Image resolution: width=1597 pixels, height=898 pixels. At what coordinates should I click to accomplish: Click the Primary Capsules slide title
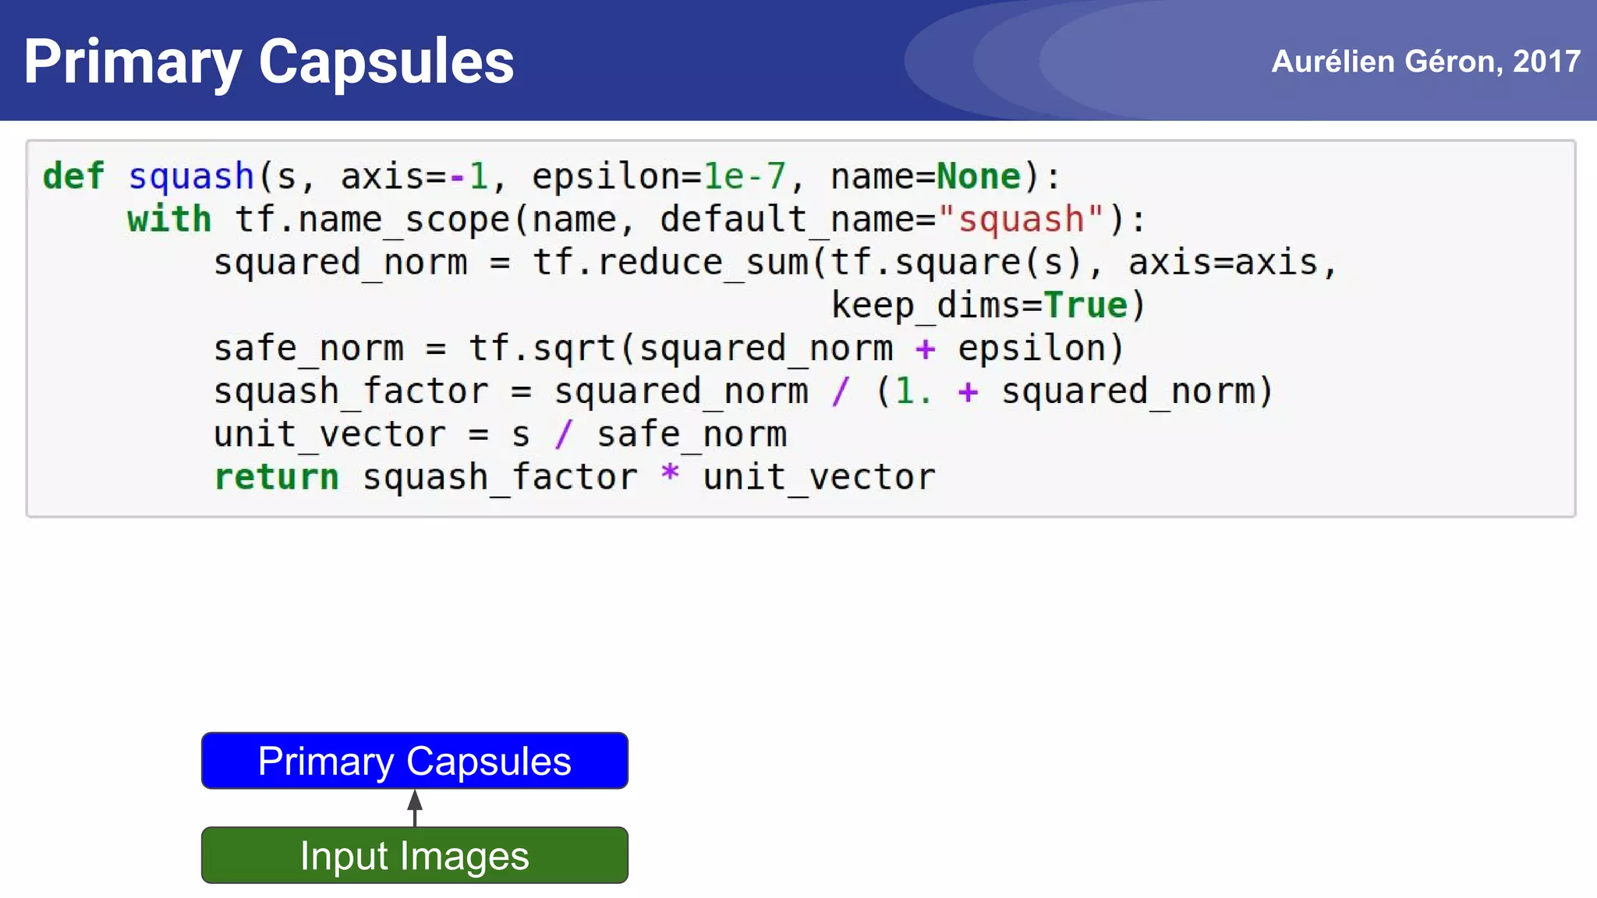tap(269, 62)
